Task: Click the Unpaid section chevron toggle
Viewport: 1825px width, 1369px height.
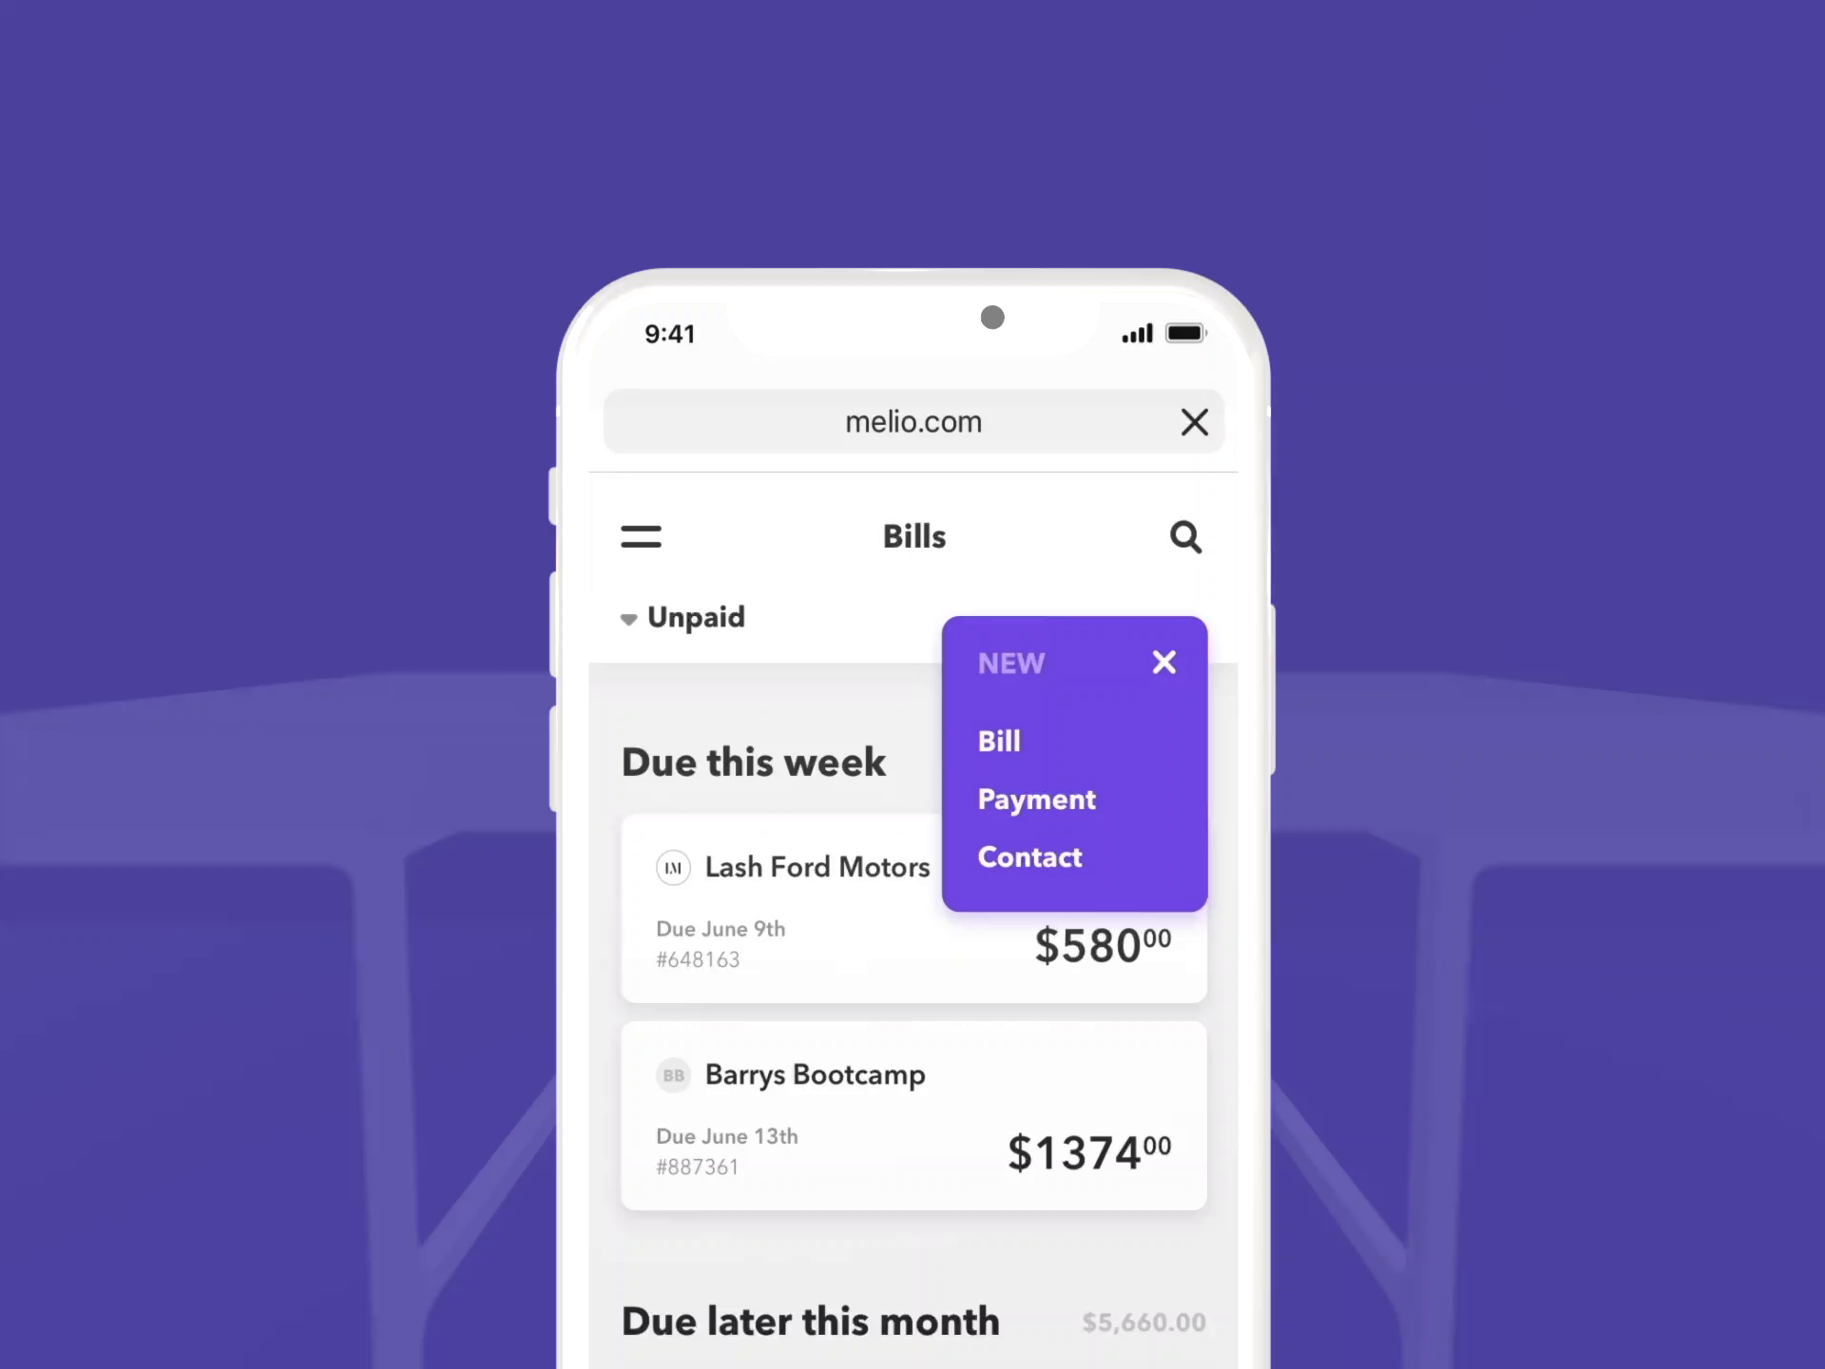Action: [628, 618]
